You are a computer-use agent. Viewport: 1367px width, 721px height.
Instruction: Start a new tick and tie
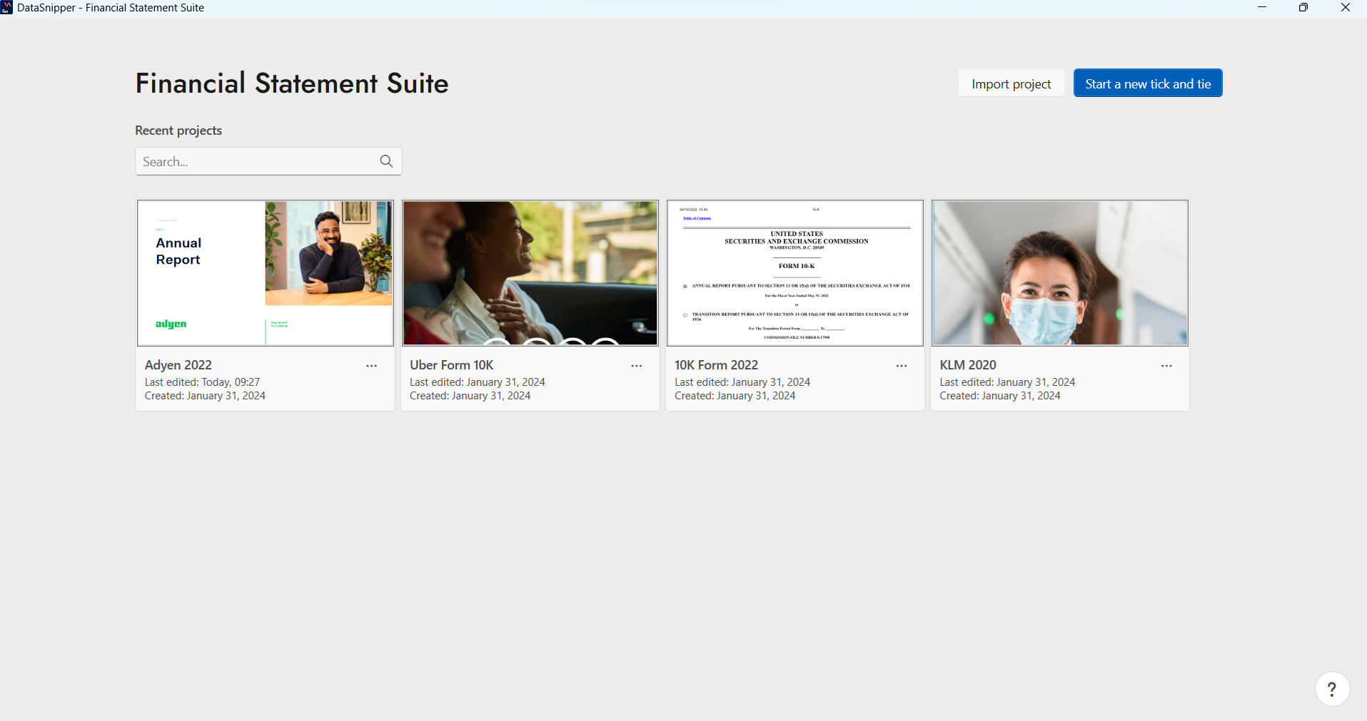tap(1147, 83)
